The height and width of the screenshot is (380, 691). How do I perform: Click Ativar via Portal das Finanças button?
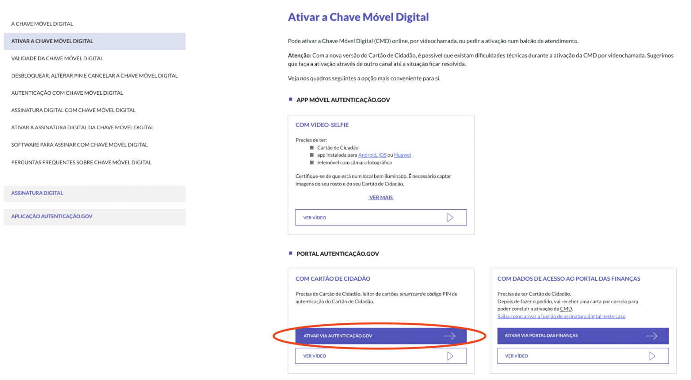tap(583, 336)
